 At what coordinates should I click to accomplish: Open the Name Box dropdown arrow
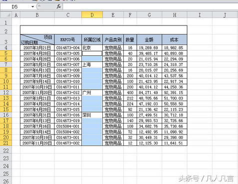32,7
